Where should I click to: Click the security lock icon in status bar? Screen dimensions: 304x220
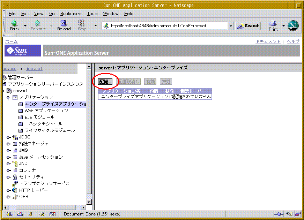pyautogui.click(x=297, y=214)
